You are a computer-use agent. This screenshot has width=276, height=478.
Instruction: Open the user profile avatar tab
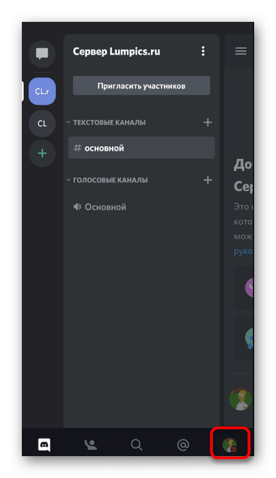[x=230, y=445]
